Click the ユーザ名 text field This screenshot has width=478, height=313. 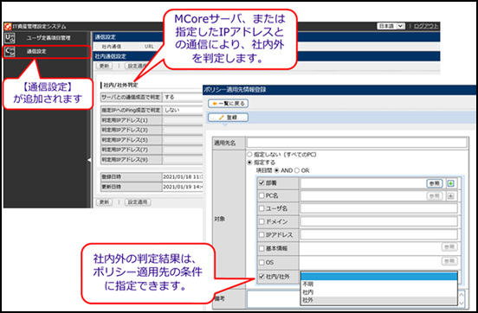379,208
